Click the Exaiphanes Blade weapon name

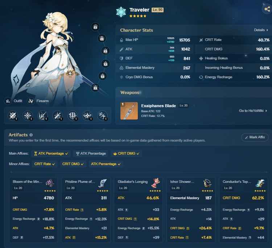tap(158, 106)
